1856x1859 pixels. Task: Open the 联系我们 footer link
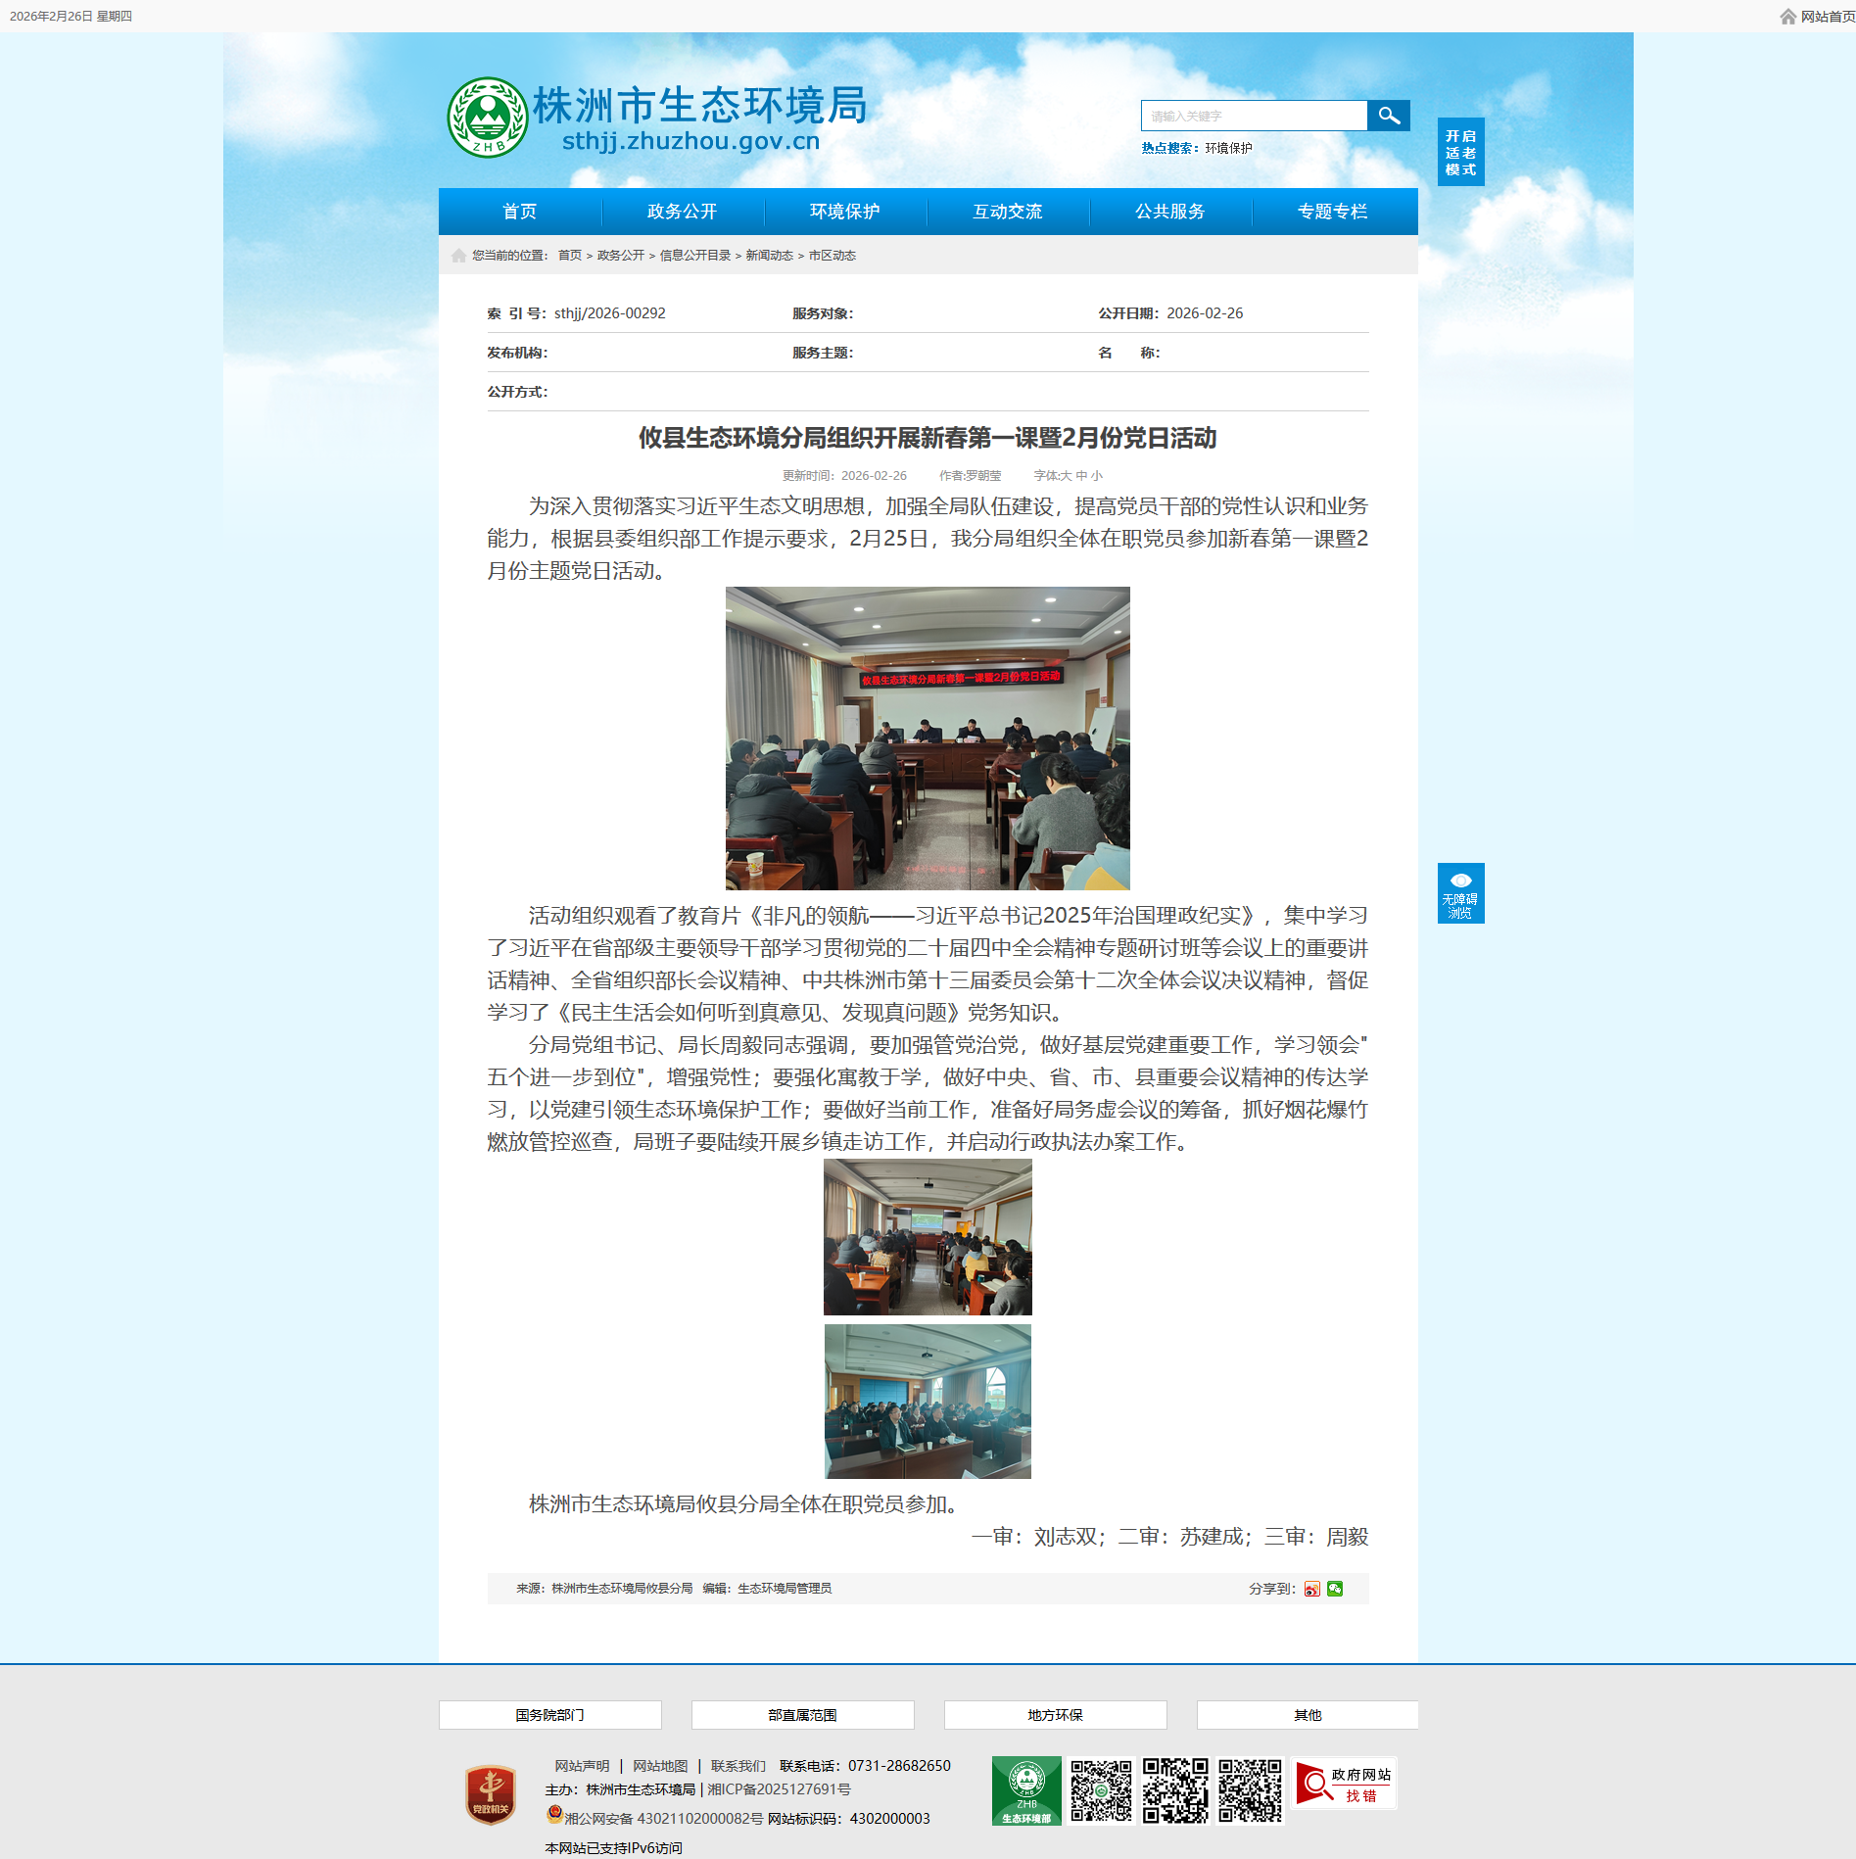click(x=738, y=1766)
